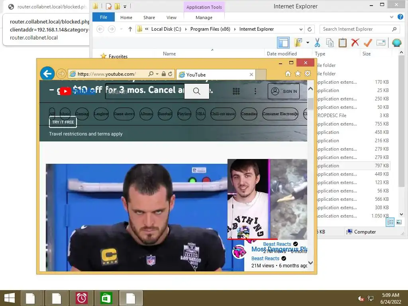The width and height of the screenshot is (408, 306).
Task: Open Windows Start button
Action: coord(10,298)
